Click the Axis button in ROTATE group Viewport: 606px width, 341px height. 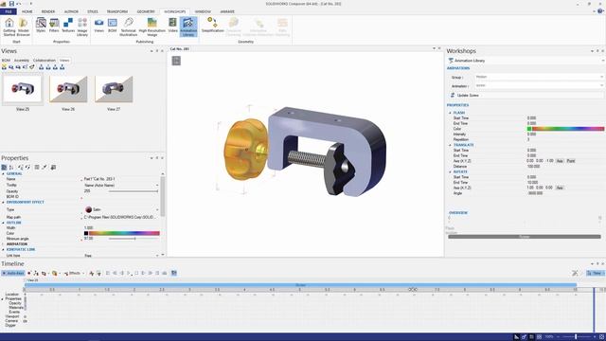(560, 188)
